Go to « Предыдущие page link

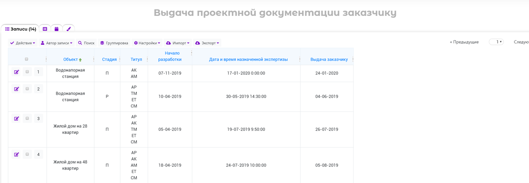click(464, 42)
